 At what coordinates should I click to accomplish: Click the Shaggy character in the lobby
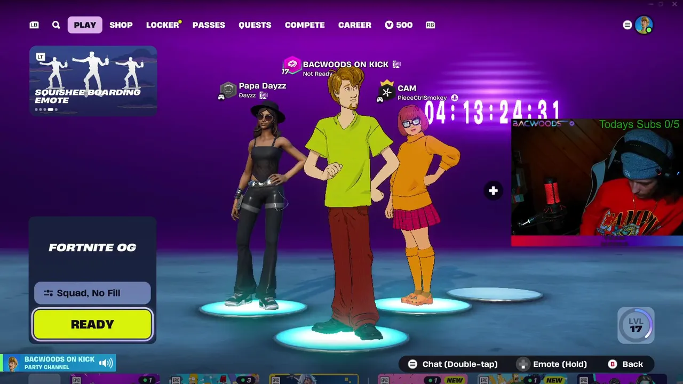pos(350,203)
